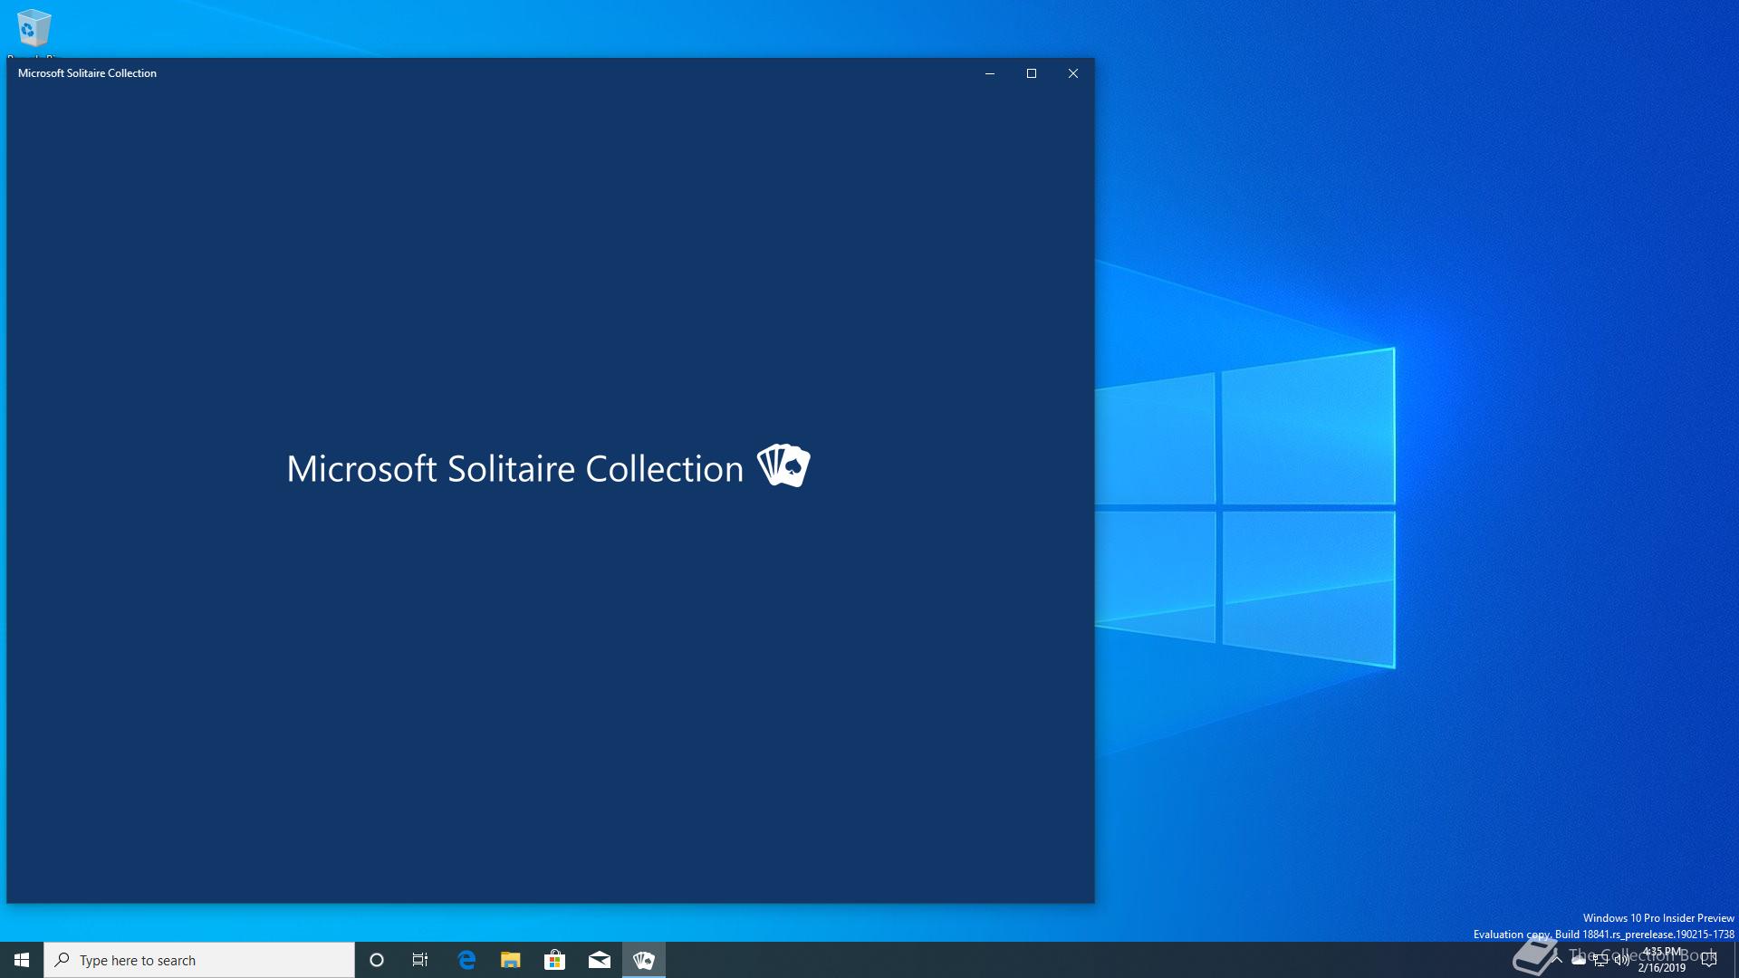1739x978 pixels.
Task: Show hidden system tray icons
Action: (1557, 960)
